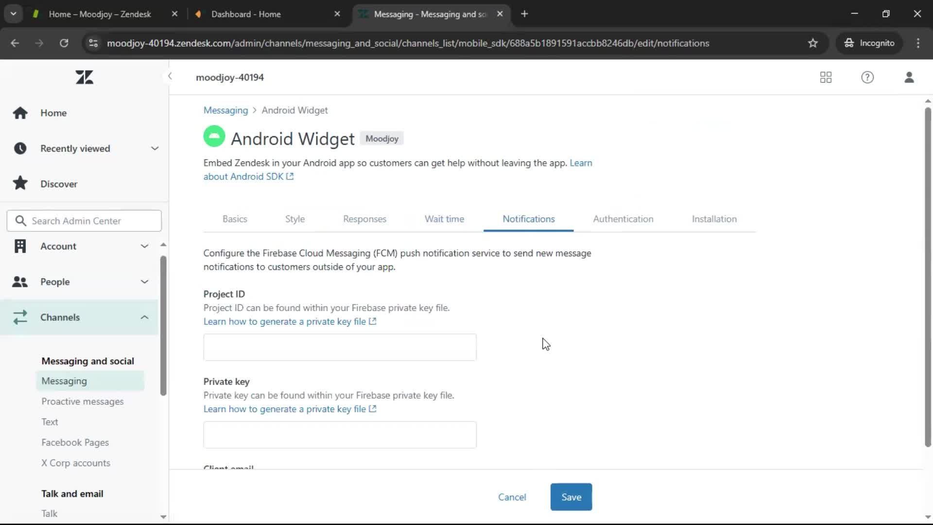
Task: Close the Home – Moodjoy – Zendesk tab
Action: click(x=174, y=14)
